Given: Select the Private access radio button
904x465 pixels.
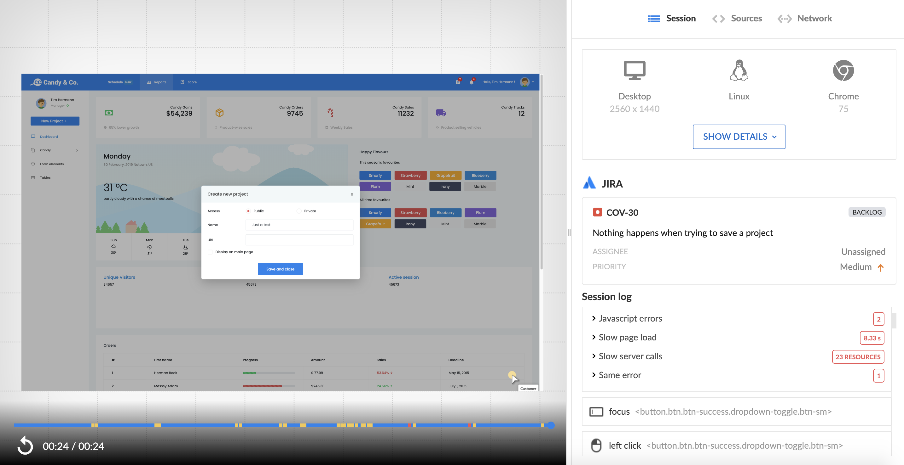Looking at the screenshot, I should (299, 211).
